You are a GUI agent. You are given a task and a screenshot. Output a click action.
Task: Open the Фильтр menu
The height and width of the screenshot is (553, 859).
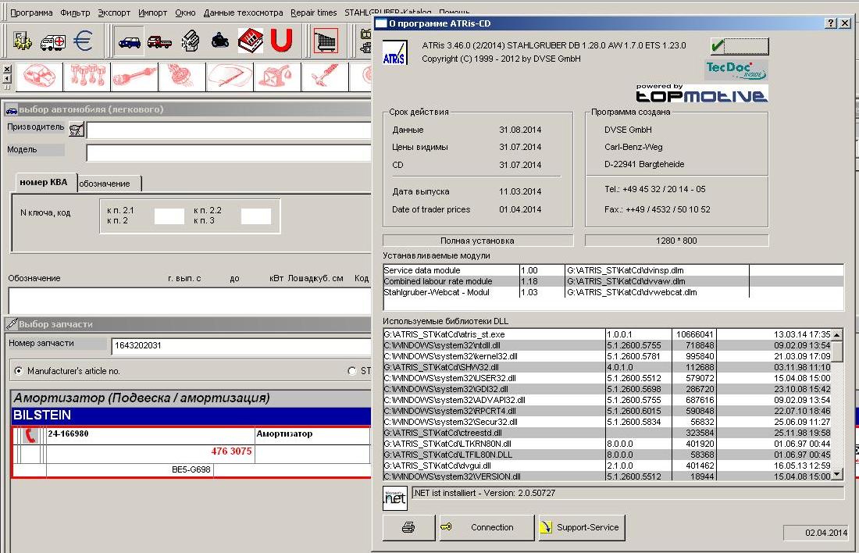coord(75,12)
